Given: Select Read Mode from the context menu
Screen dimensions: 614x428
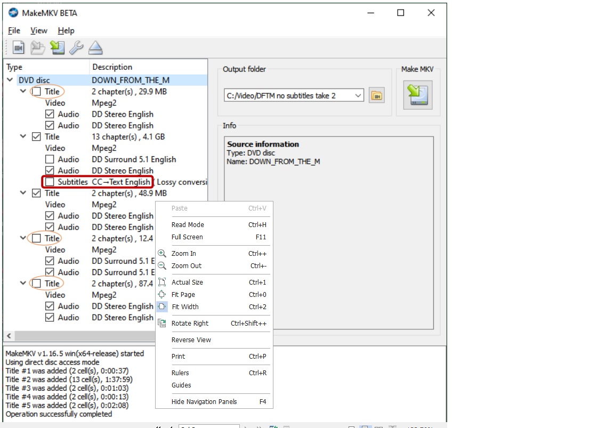Looking at the screenshot, I should 188,225.
